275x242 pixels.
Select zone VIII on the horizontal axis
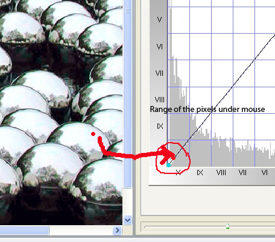pos(221,173)
